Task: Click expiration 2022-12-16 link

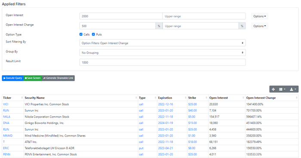Action: 166,104
